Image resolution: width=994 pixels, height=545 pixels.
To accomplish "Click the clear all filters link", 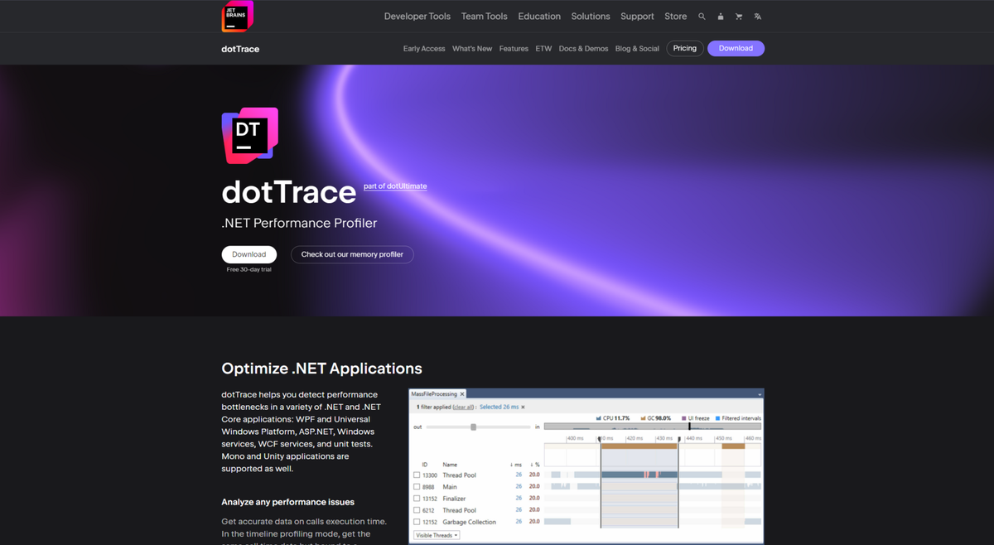I will [463, 407].
